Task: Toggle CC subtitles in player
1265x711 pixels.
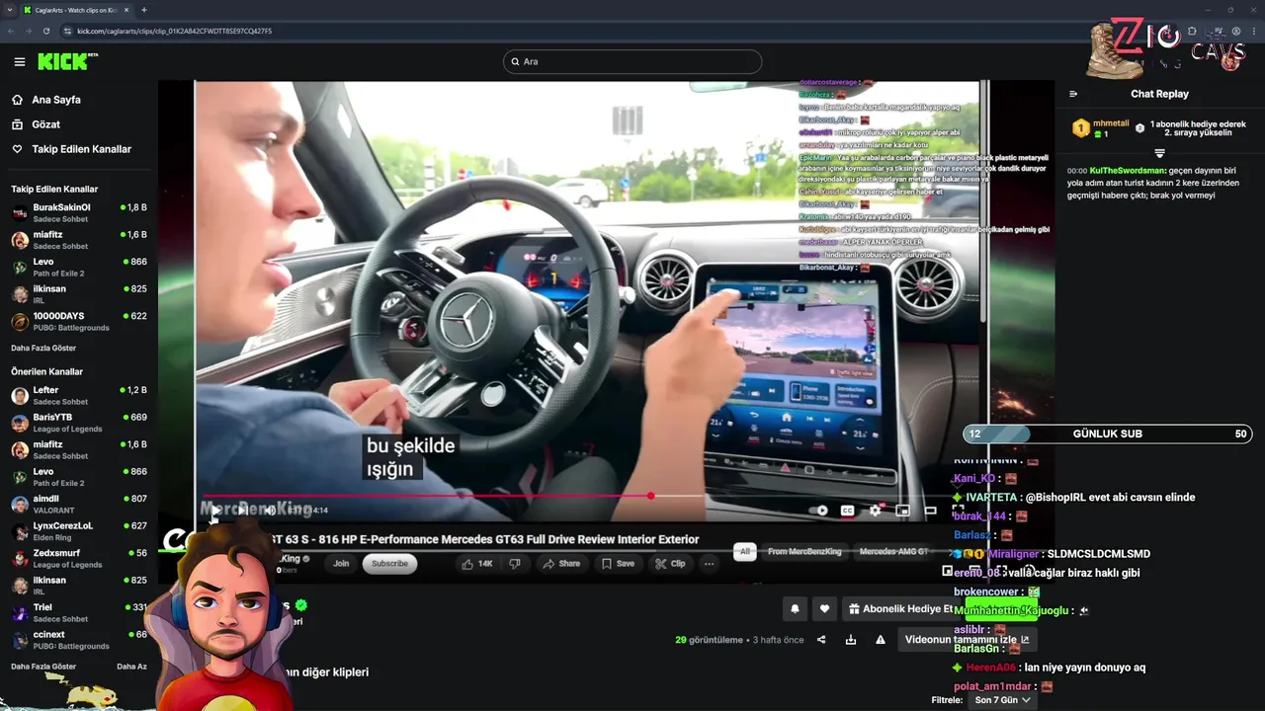Action: coord(847,511)
